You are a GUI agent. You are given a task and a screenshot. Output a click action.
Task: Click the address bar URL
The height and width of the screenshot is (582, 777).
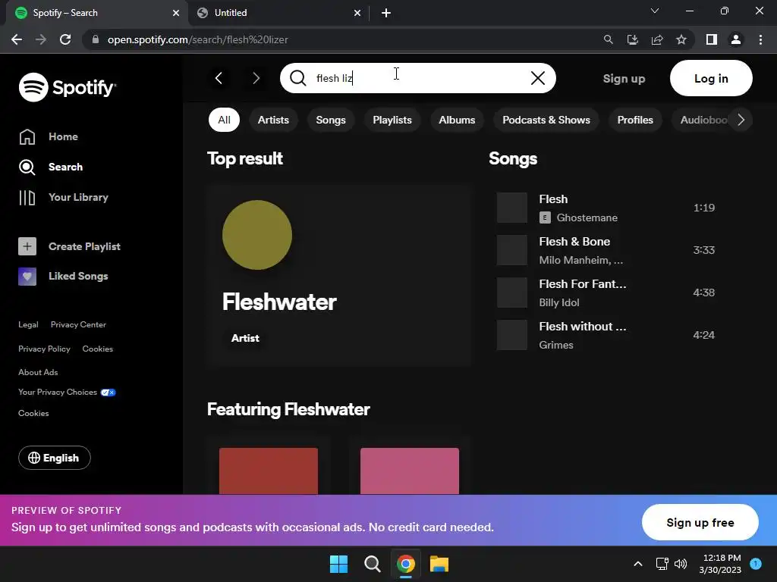198,39
